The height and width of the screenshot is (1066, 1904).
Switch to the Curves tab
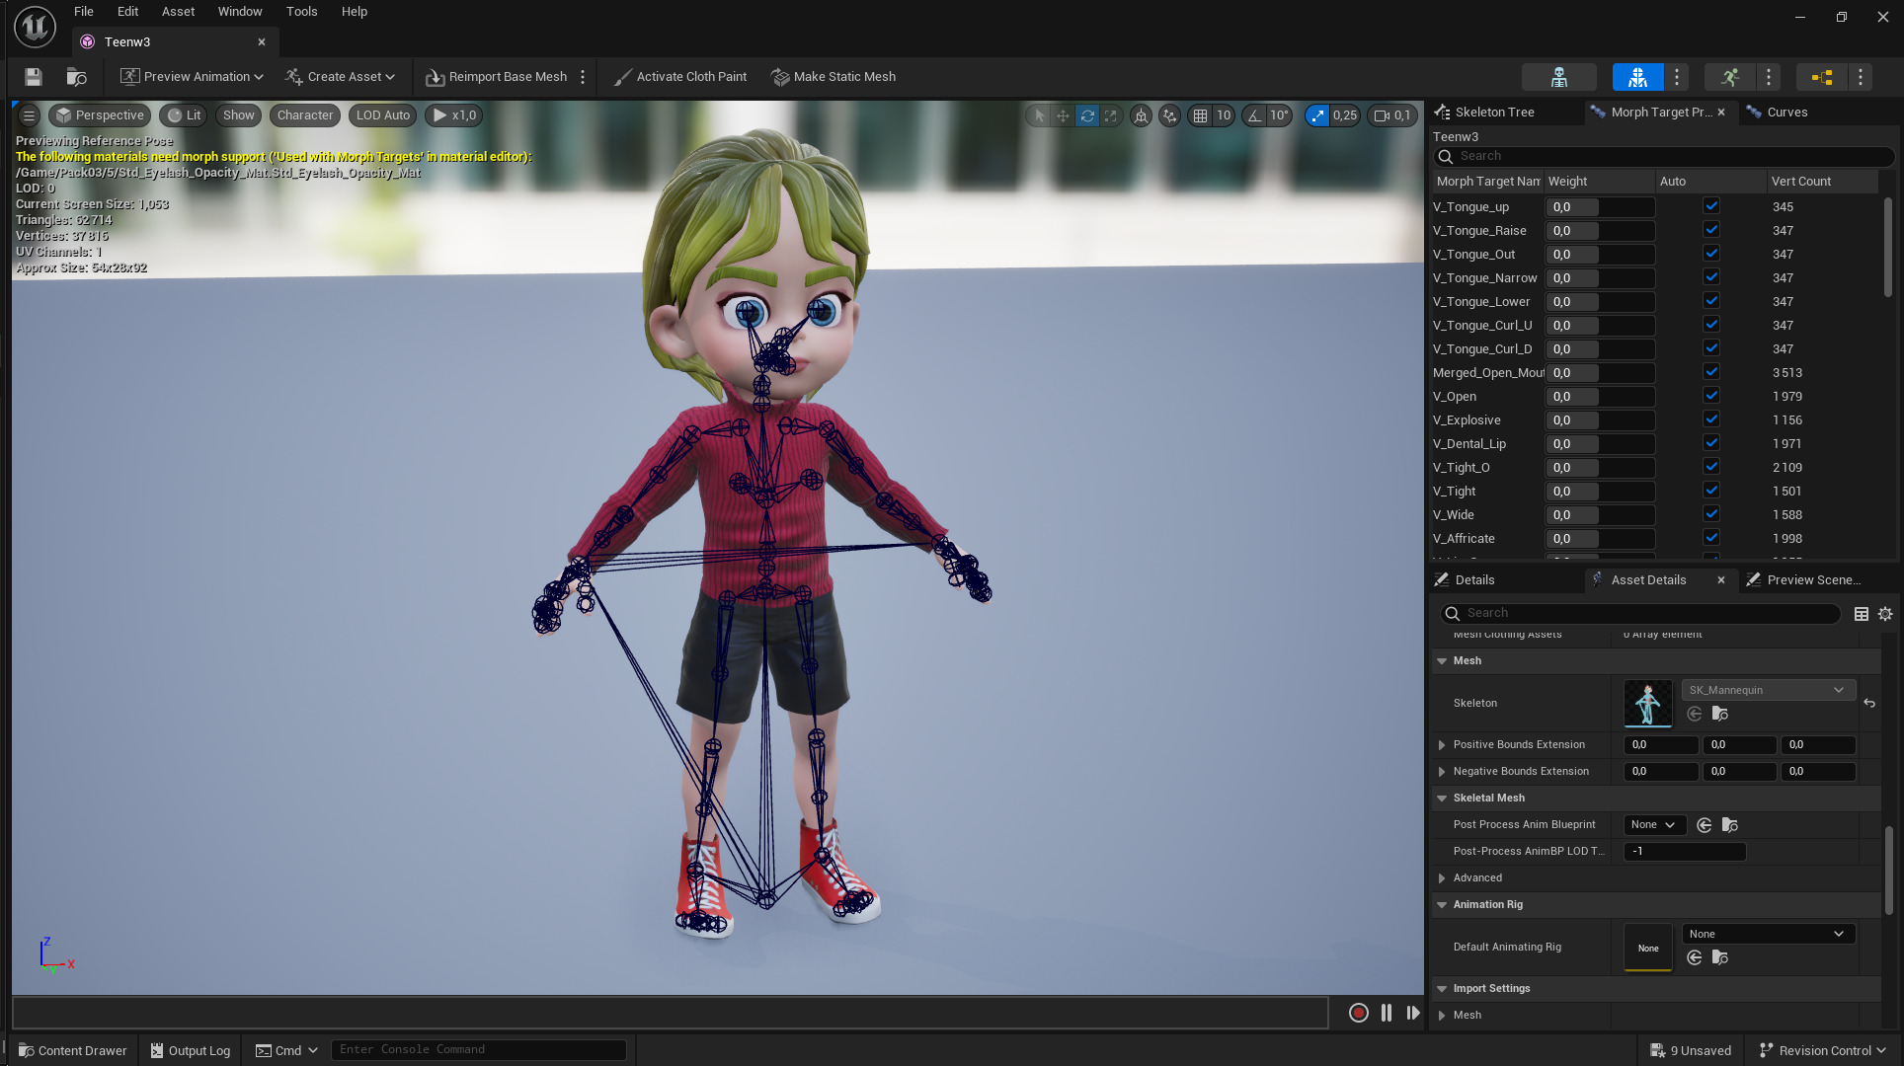click(x=1786, y=113)
